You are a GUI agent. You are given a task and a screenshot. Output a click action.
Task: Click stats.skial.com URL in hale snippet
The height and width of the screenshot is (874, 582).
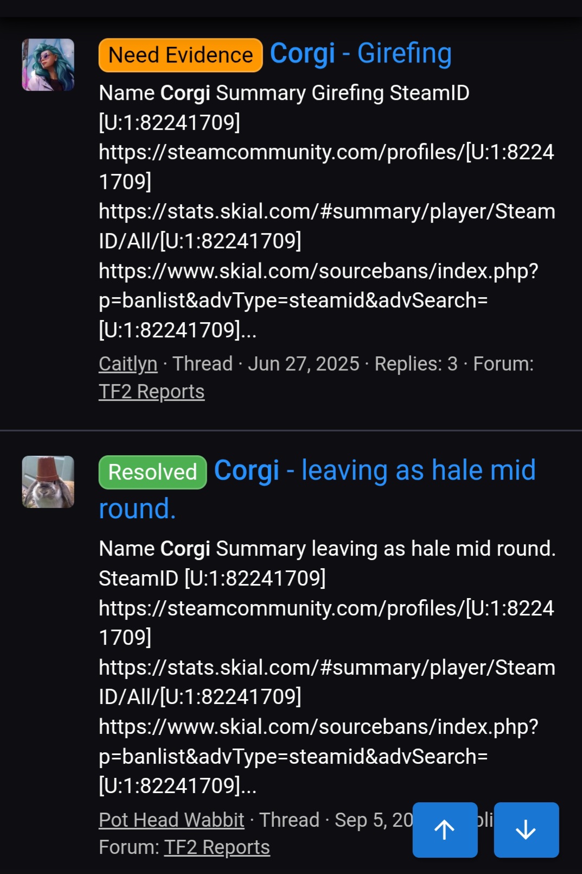pos(327,682)
